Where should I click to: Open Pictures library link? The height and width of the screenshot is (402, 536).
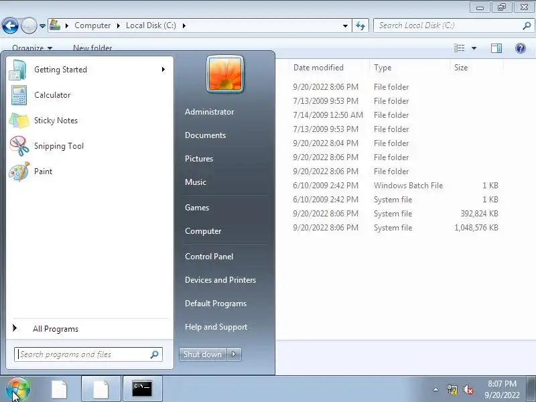[x=198, y=159]
